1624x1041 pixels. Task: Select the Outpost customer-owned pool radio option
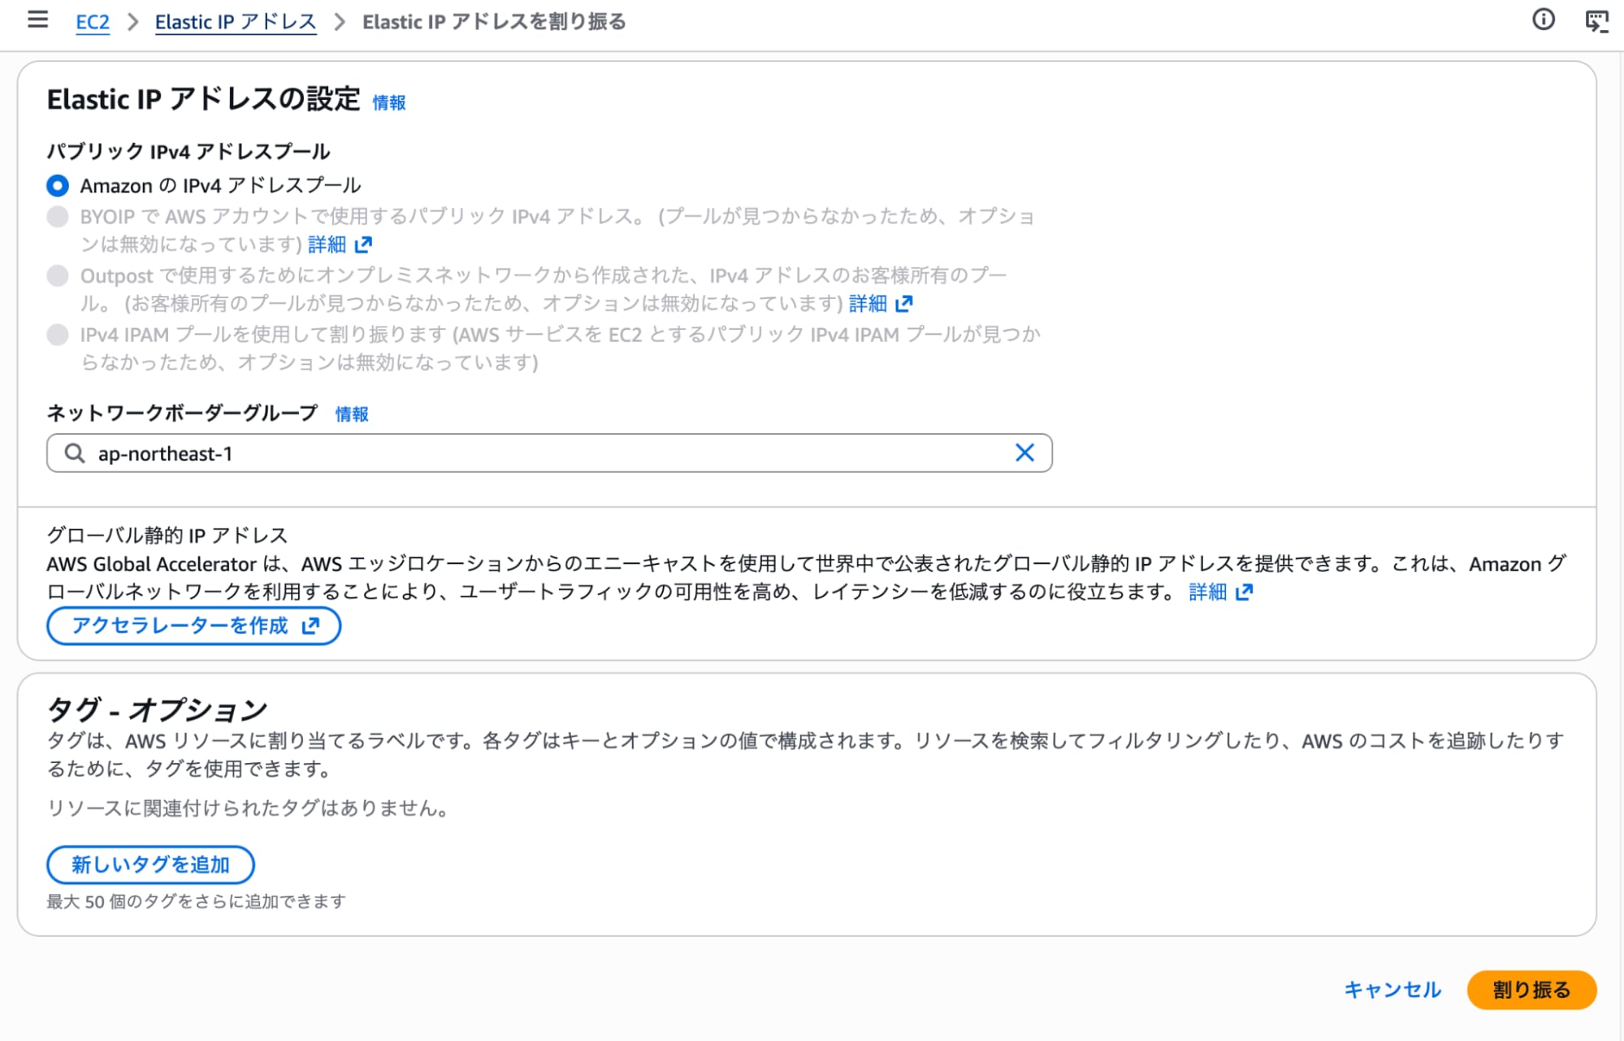point(58,275)
